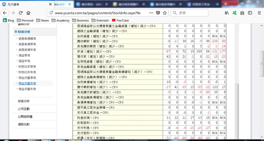Select the 利息收現-CFO row label
The width and height of the screenshot is (264, 141).
pos(88,118)
